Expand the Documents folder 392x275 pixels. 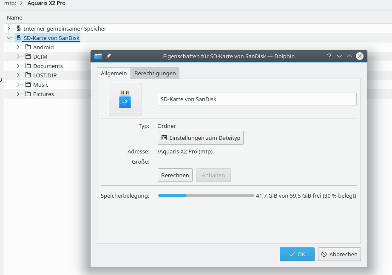point(18,66)
